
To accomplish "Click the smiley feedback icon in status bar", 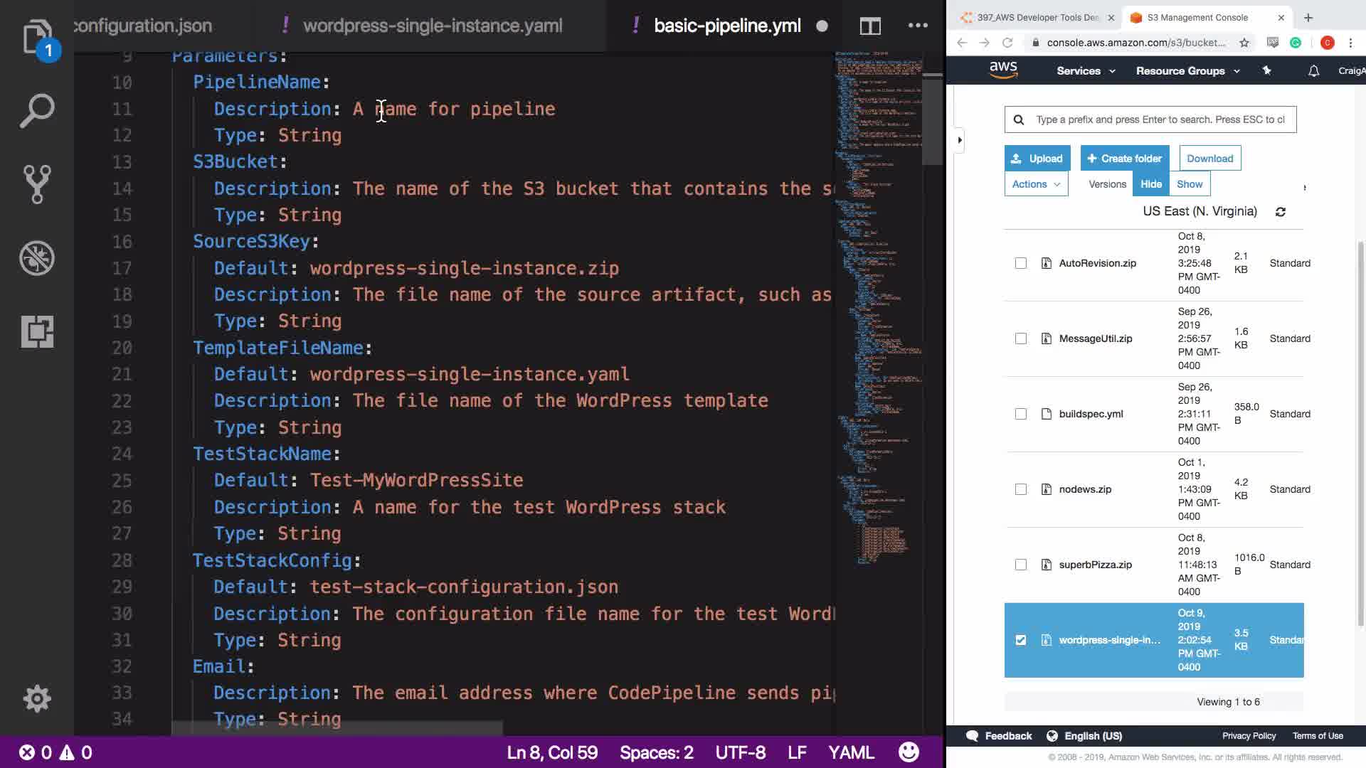I will click(909, 752).
